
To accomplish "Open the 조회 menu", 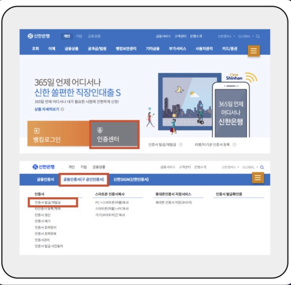I will (36, 49).
